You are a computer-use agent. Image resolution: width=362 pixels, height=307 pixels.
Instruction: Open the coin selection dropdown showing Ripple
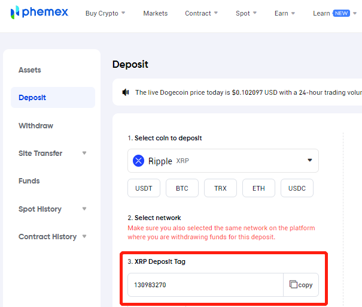tap(223, 161)
